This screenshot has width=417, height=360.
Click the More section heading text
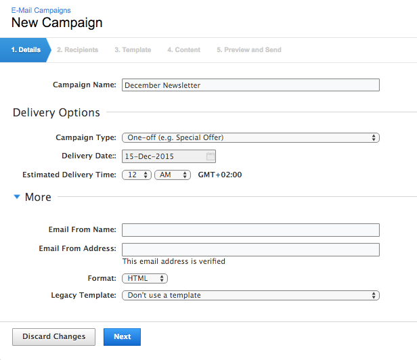[x=38, y=197]
